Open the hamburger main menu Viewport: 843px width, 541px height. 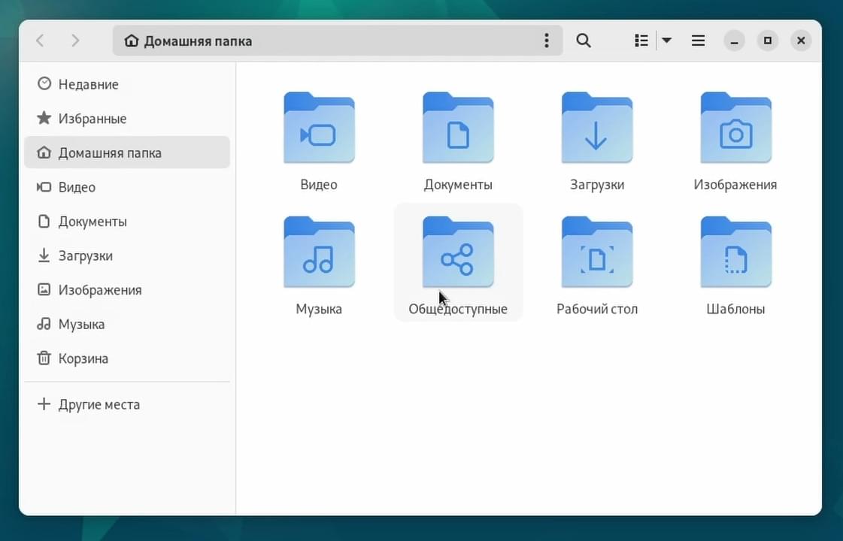[x=698, y=41]
